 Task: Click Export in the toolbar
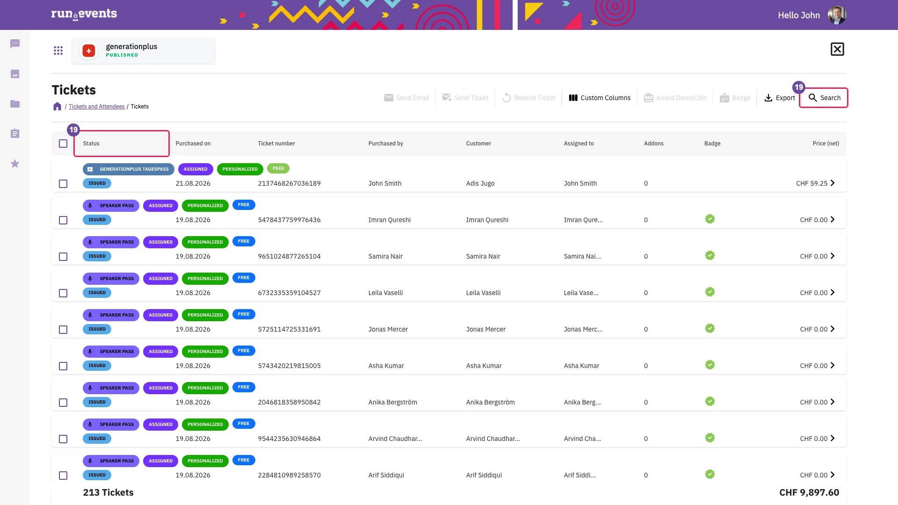(x=779, y=98)
